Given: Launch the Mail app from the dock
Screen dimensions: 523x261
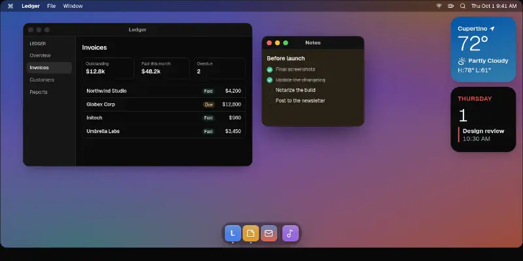Looking at the screenshot, I should 269,234.
